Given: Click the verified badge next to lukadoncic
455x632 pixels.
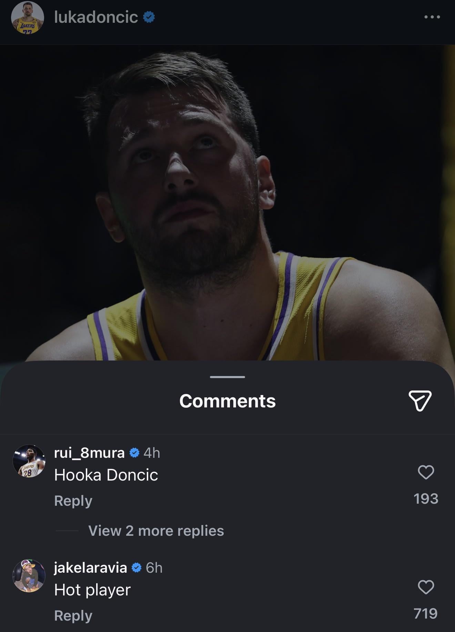Looking at the screenshot, I should click(x=149, y=17).
